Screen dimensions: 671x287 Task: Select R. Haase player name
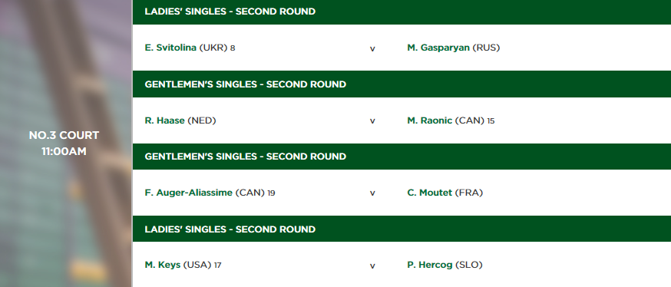pyautogui.click(x=165, y=120)
